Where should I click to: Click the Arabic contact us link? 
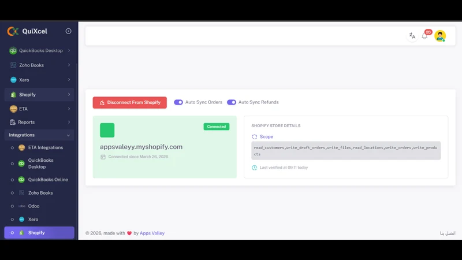pyautogui.click(x=448, y=233)
